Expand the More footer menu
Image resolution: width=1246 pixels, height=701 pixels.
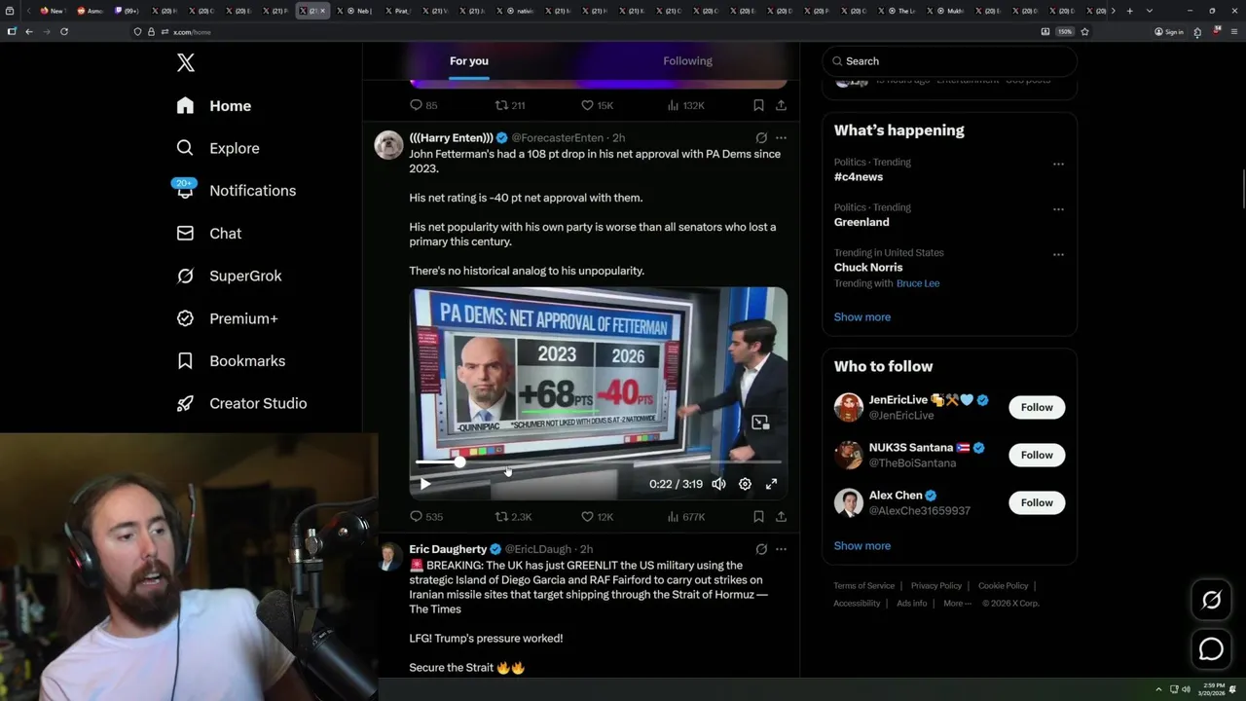[956, 604]
